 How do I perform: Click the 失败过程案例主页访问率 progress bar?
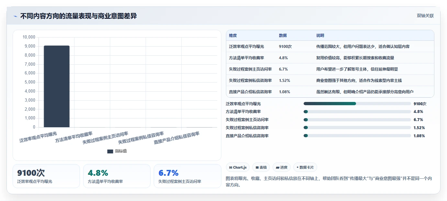click(x=357, y=120)
